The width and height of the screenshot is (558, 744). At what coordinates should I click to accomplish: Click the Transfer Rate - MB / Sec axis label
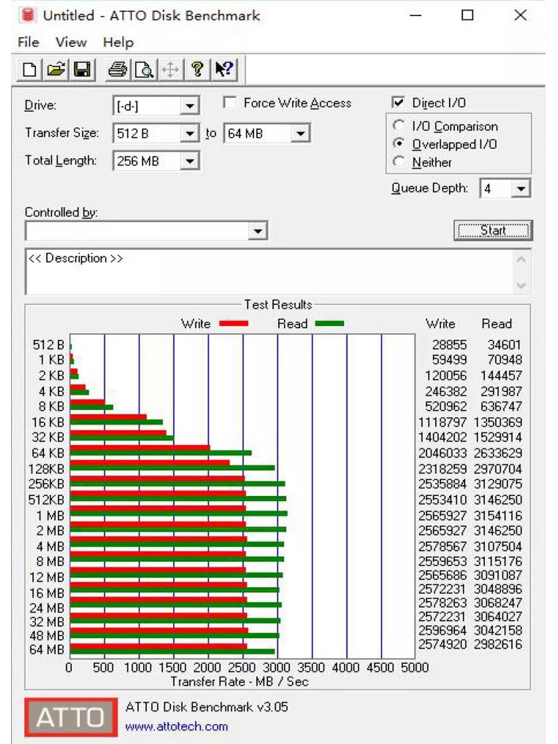pos(240,681)
